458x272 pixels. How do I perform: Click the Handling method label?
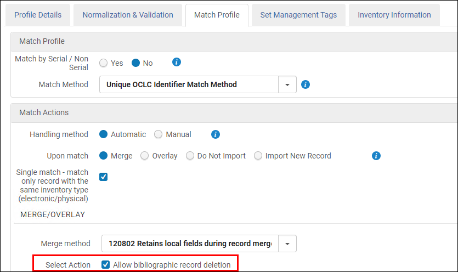tap(59, 134)
